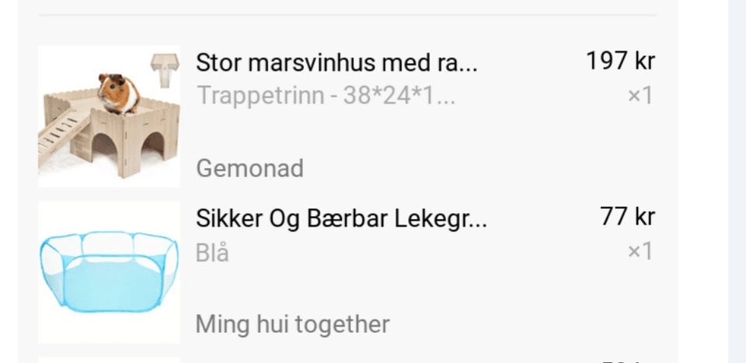Click the ×1 quantity beside Blå
The height and width of the screenshot is (363, 746).
tap(640, 252)
